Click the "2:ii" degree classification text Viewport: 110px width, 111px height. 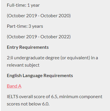tap(10, 58)
